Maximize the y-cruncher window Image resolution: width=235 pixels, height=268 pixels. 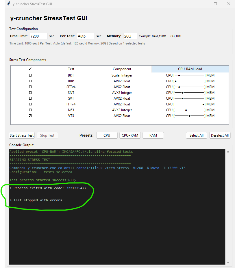(215, 4)
